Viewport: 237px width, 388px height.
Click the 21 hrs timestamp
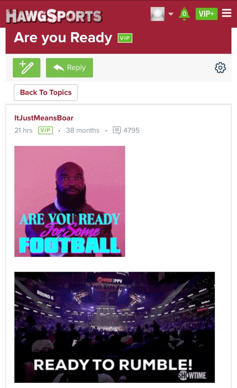pyautogui.click(x=23, y=130)
